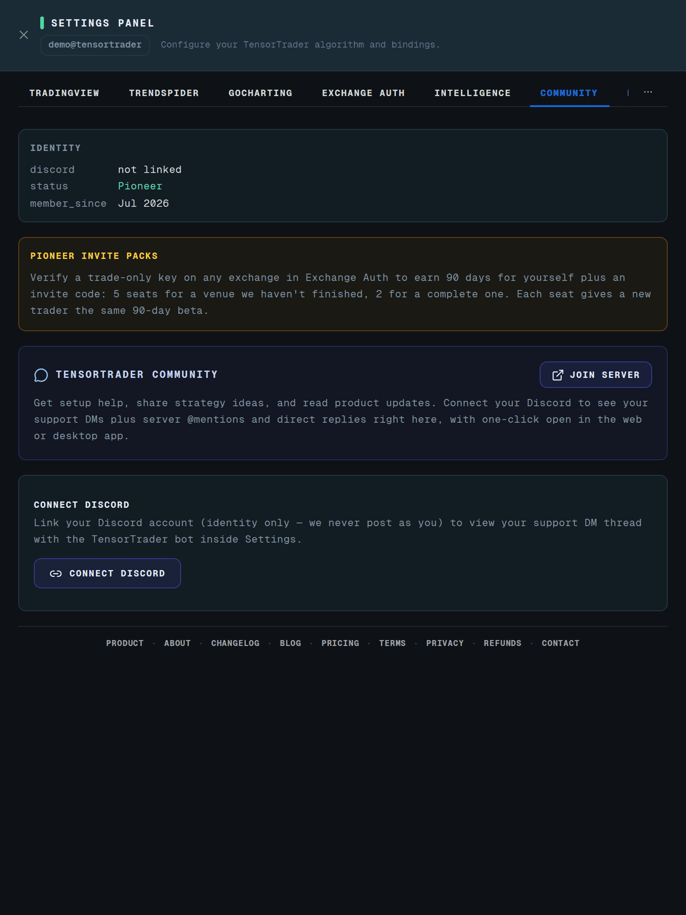The width and height of the screenshot is (686, 915).
Task: Click the green Settings Panel accent marker
Action: [42, 23]
